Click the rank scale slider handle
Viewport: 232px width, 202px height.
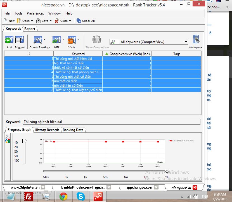24,141
